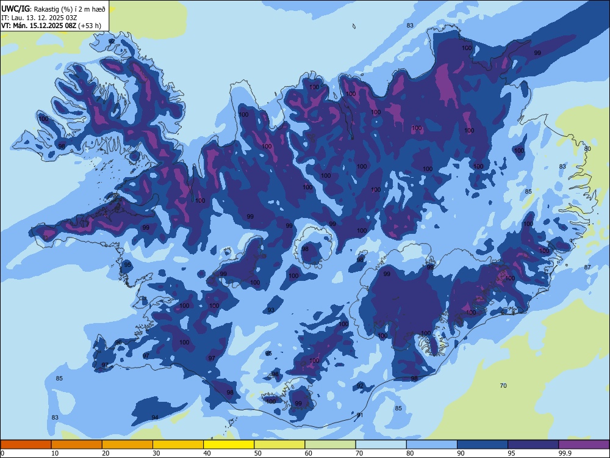
Task: Click the legend tick label '60'
Action: coord(309,453)
